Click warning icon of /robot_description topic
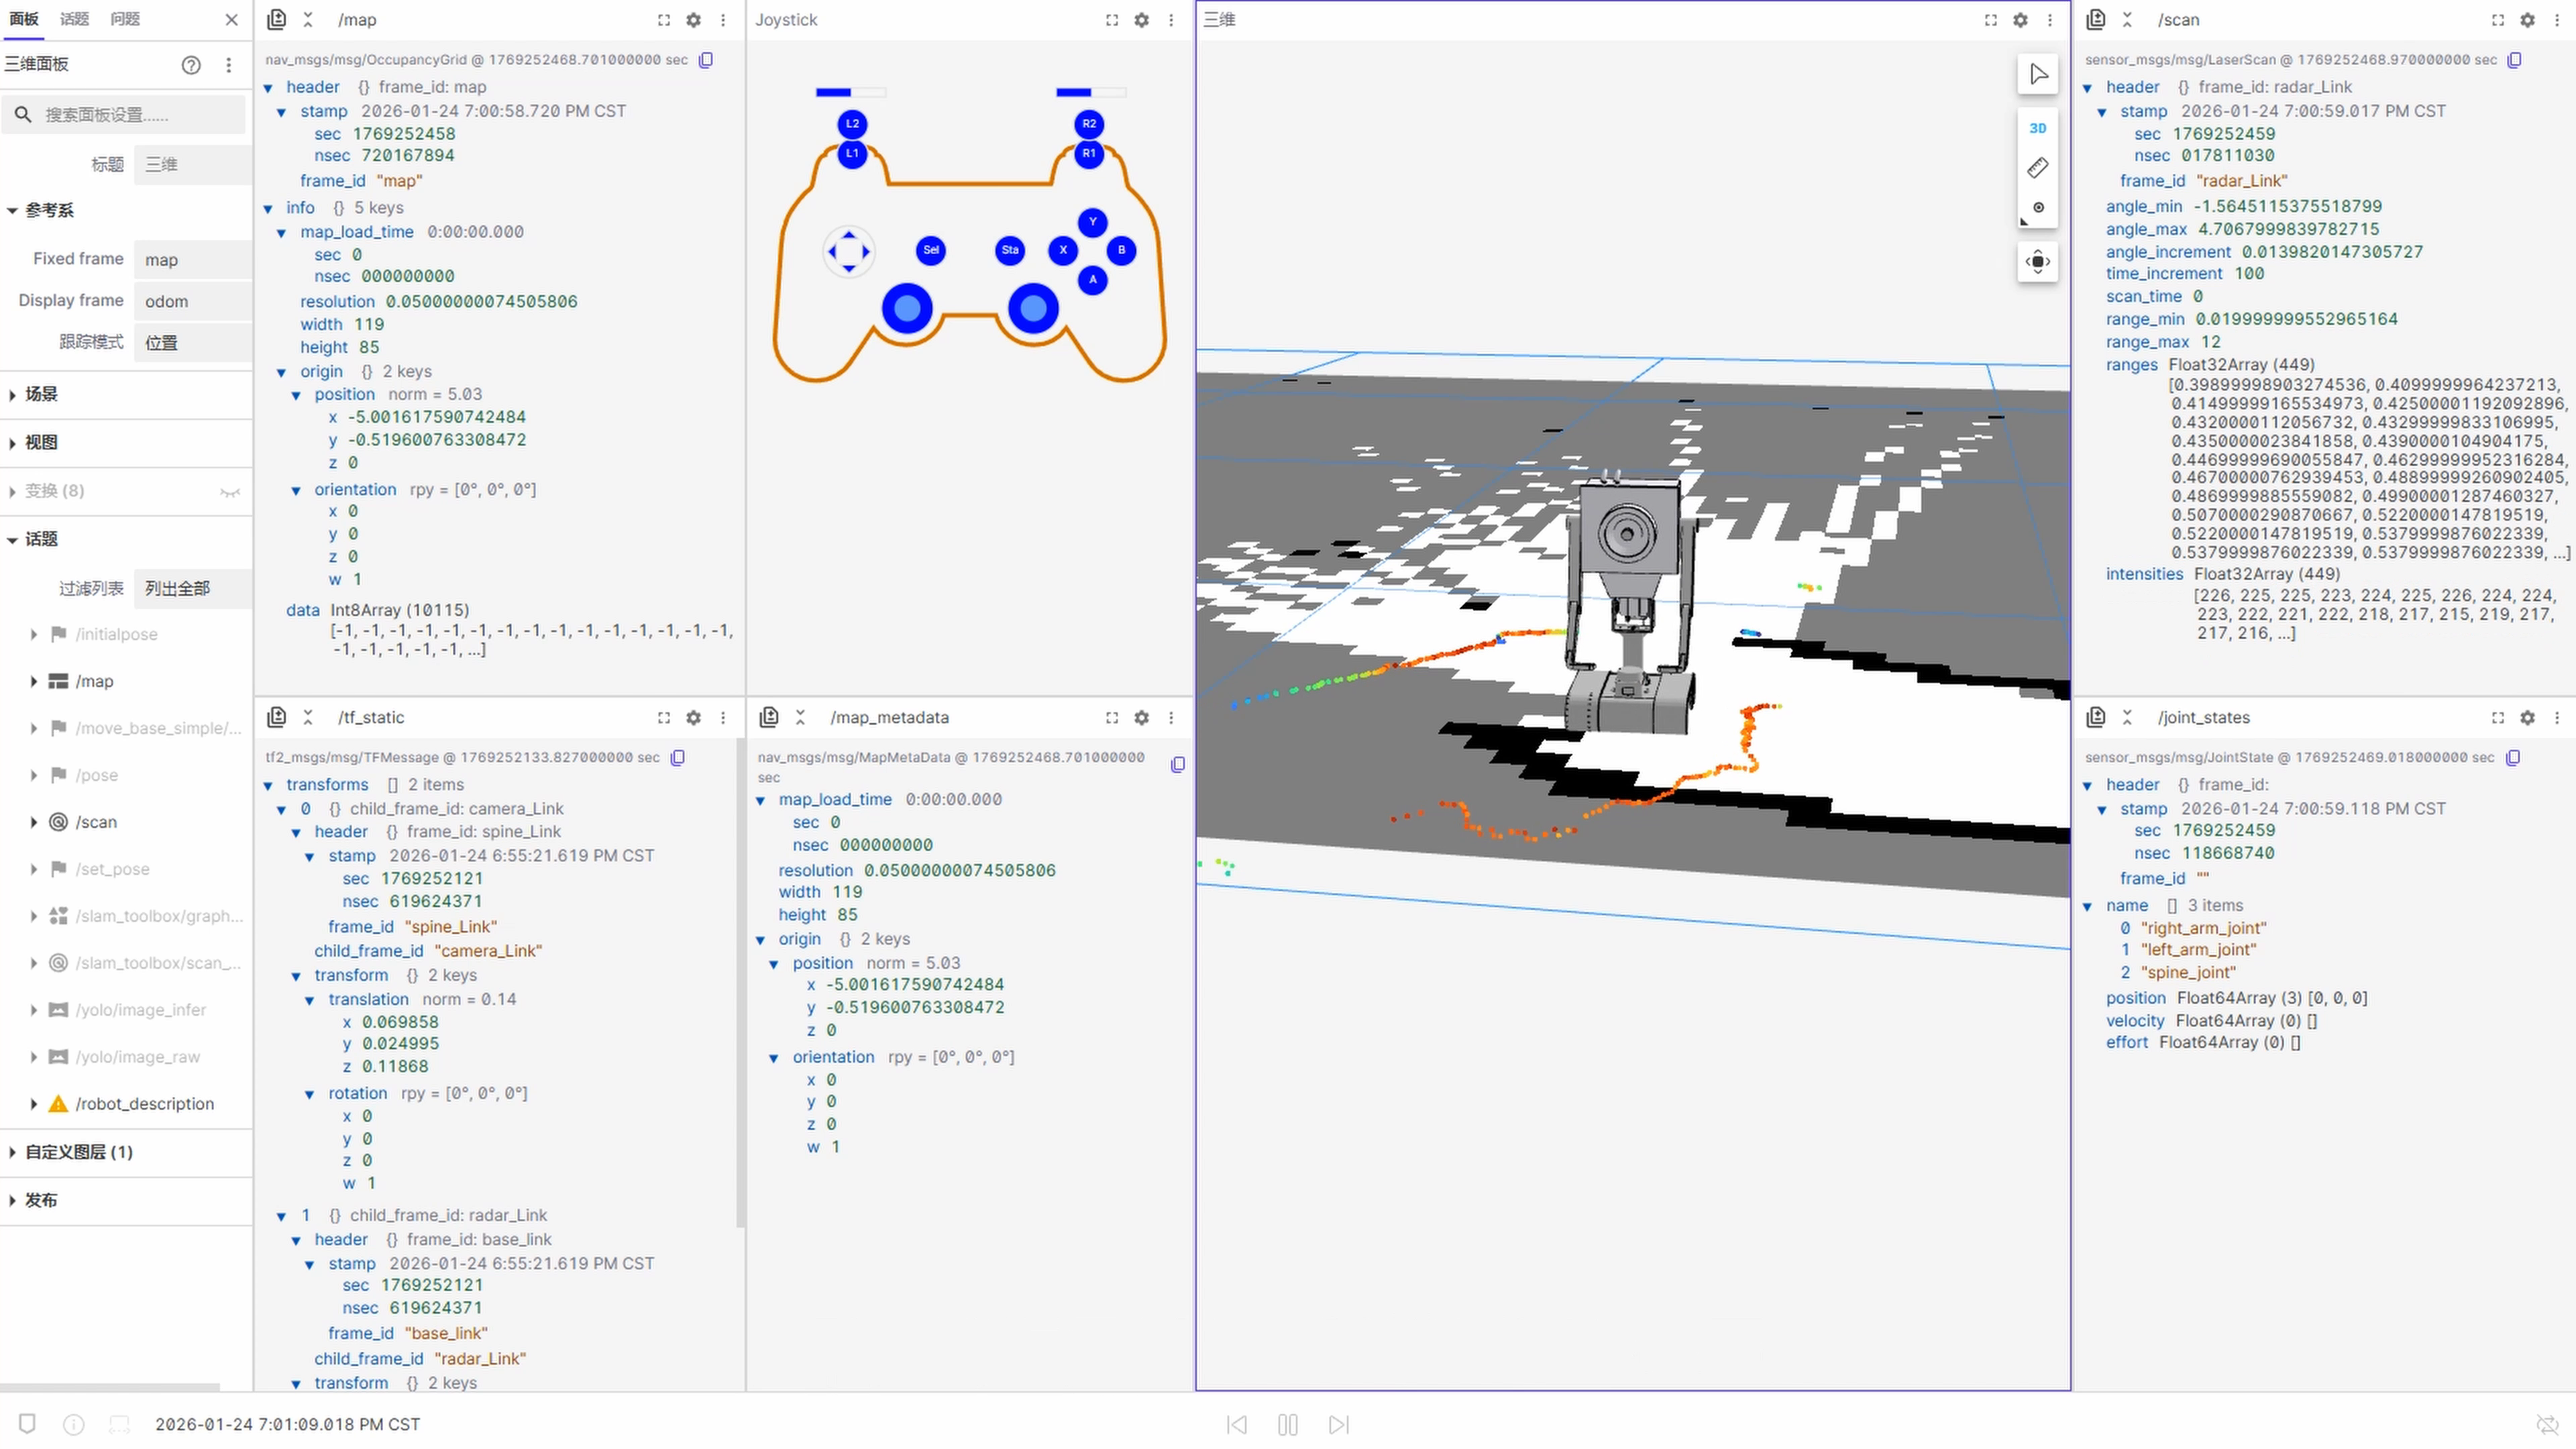 click(x=58, y=1104)
